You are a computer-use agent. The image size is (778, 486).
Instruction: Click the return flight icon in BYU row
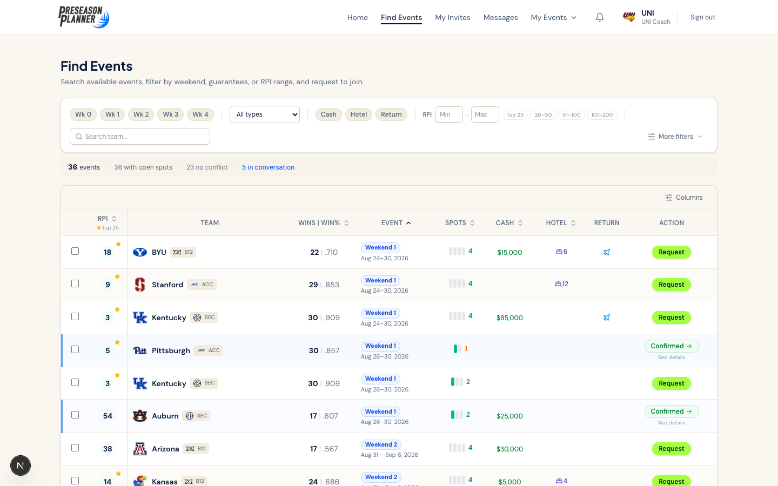[x=607, y=252]
